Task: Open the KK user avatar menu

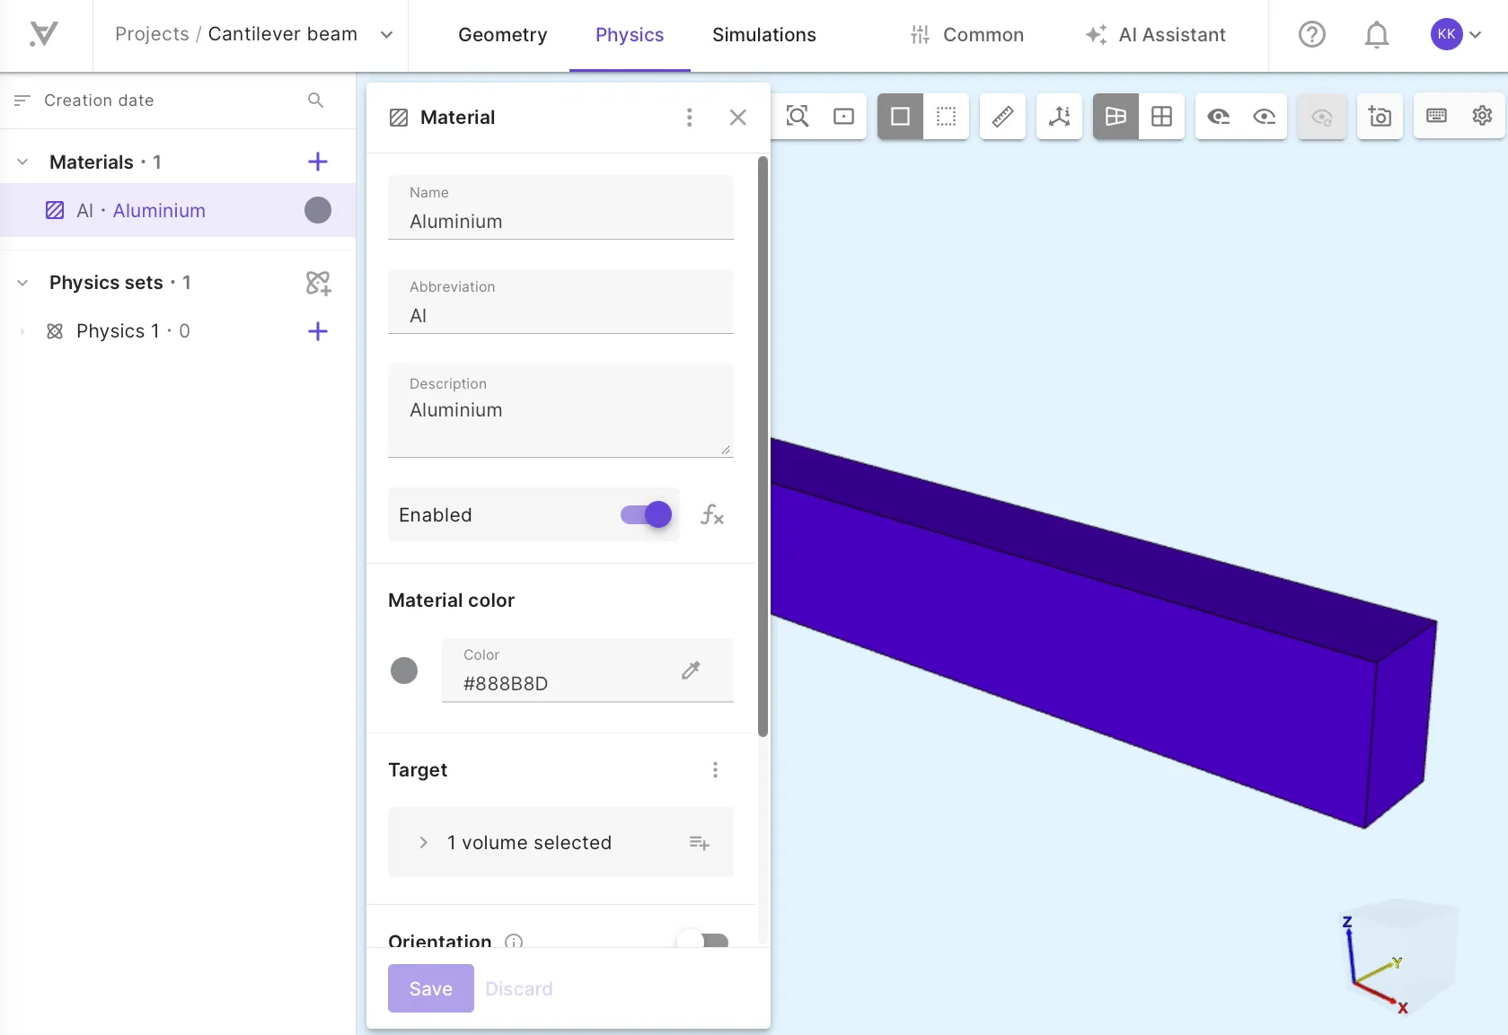Action: pos(1446,34)
